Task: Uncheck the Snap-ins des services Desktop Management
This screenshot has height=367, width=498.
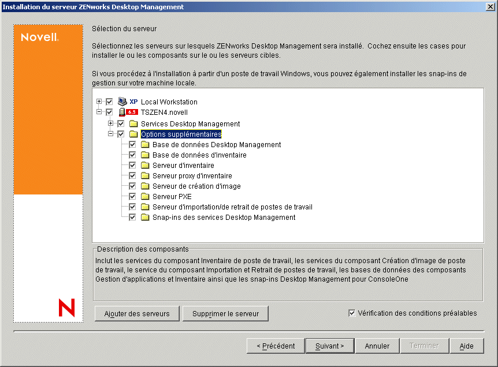Action: click(132, 217)
